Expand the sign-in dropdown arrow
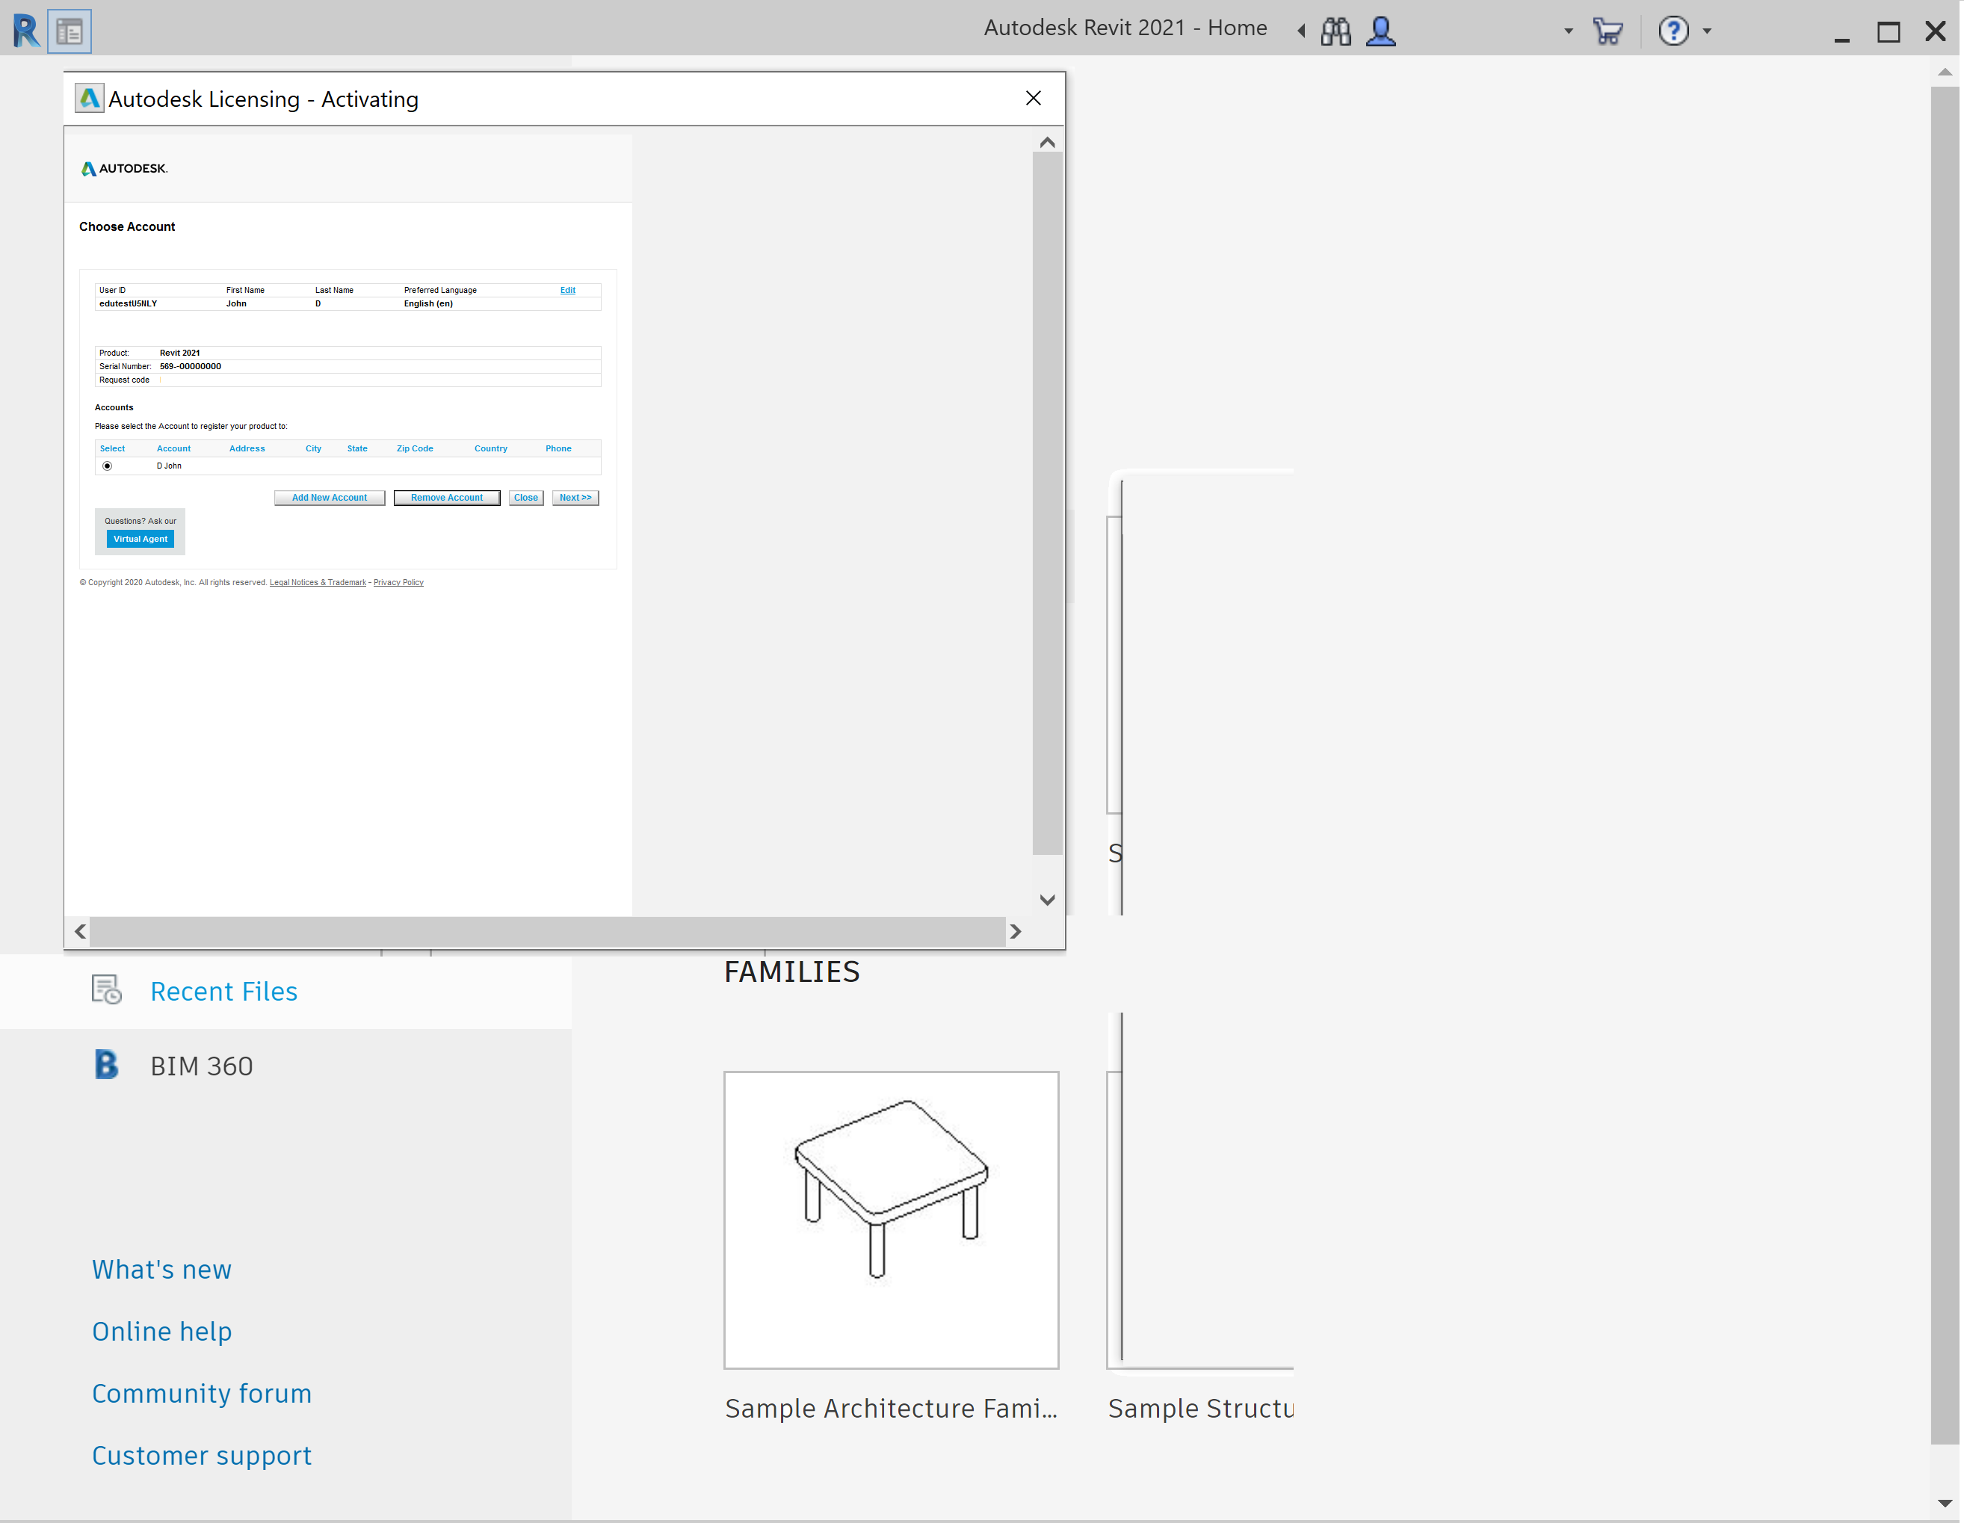The width and height of the screenshot is (1964, 1523). pyautogui.click(x=1569, y=31)
